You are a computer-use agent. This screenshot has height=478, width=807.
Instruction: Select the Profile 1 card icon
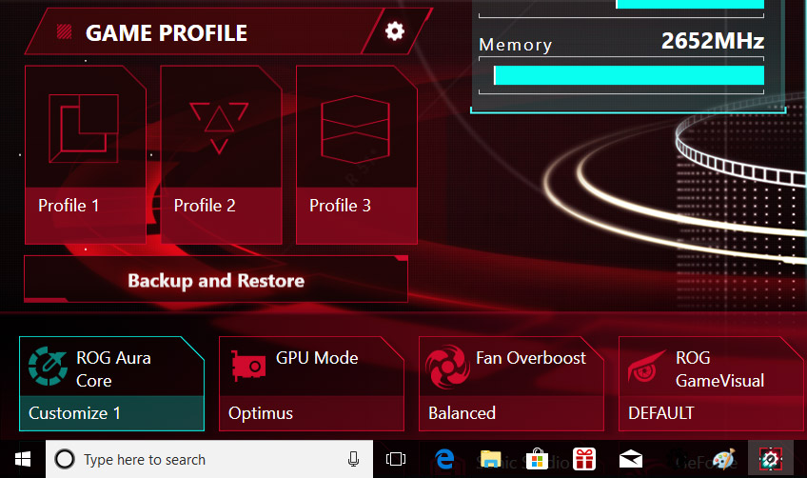click(x=84, y=129)
